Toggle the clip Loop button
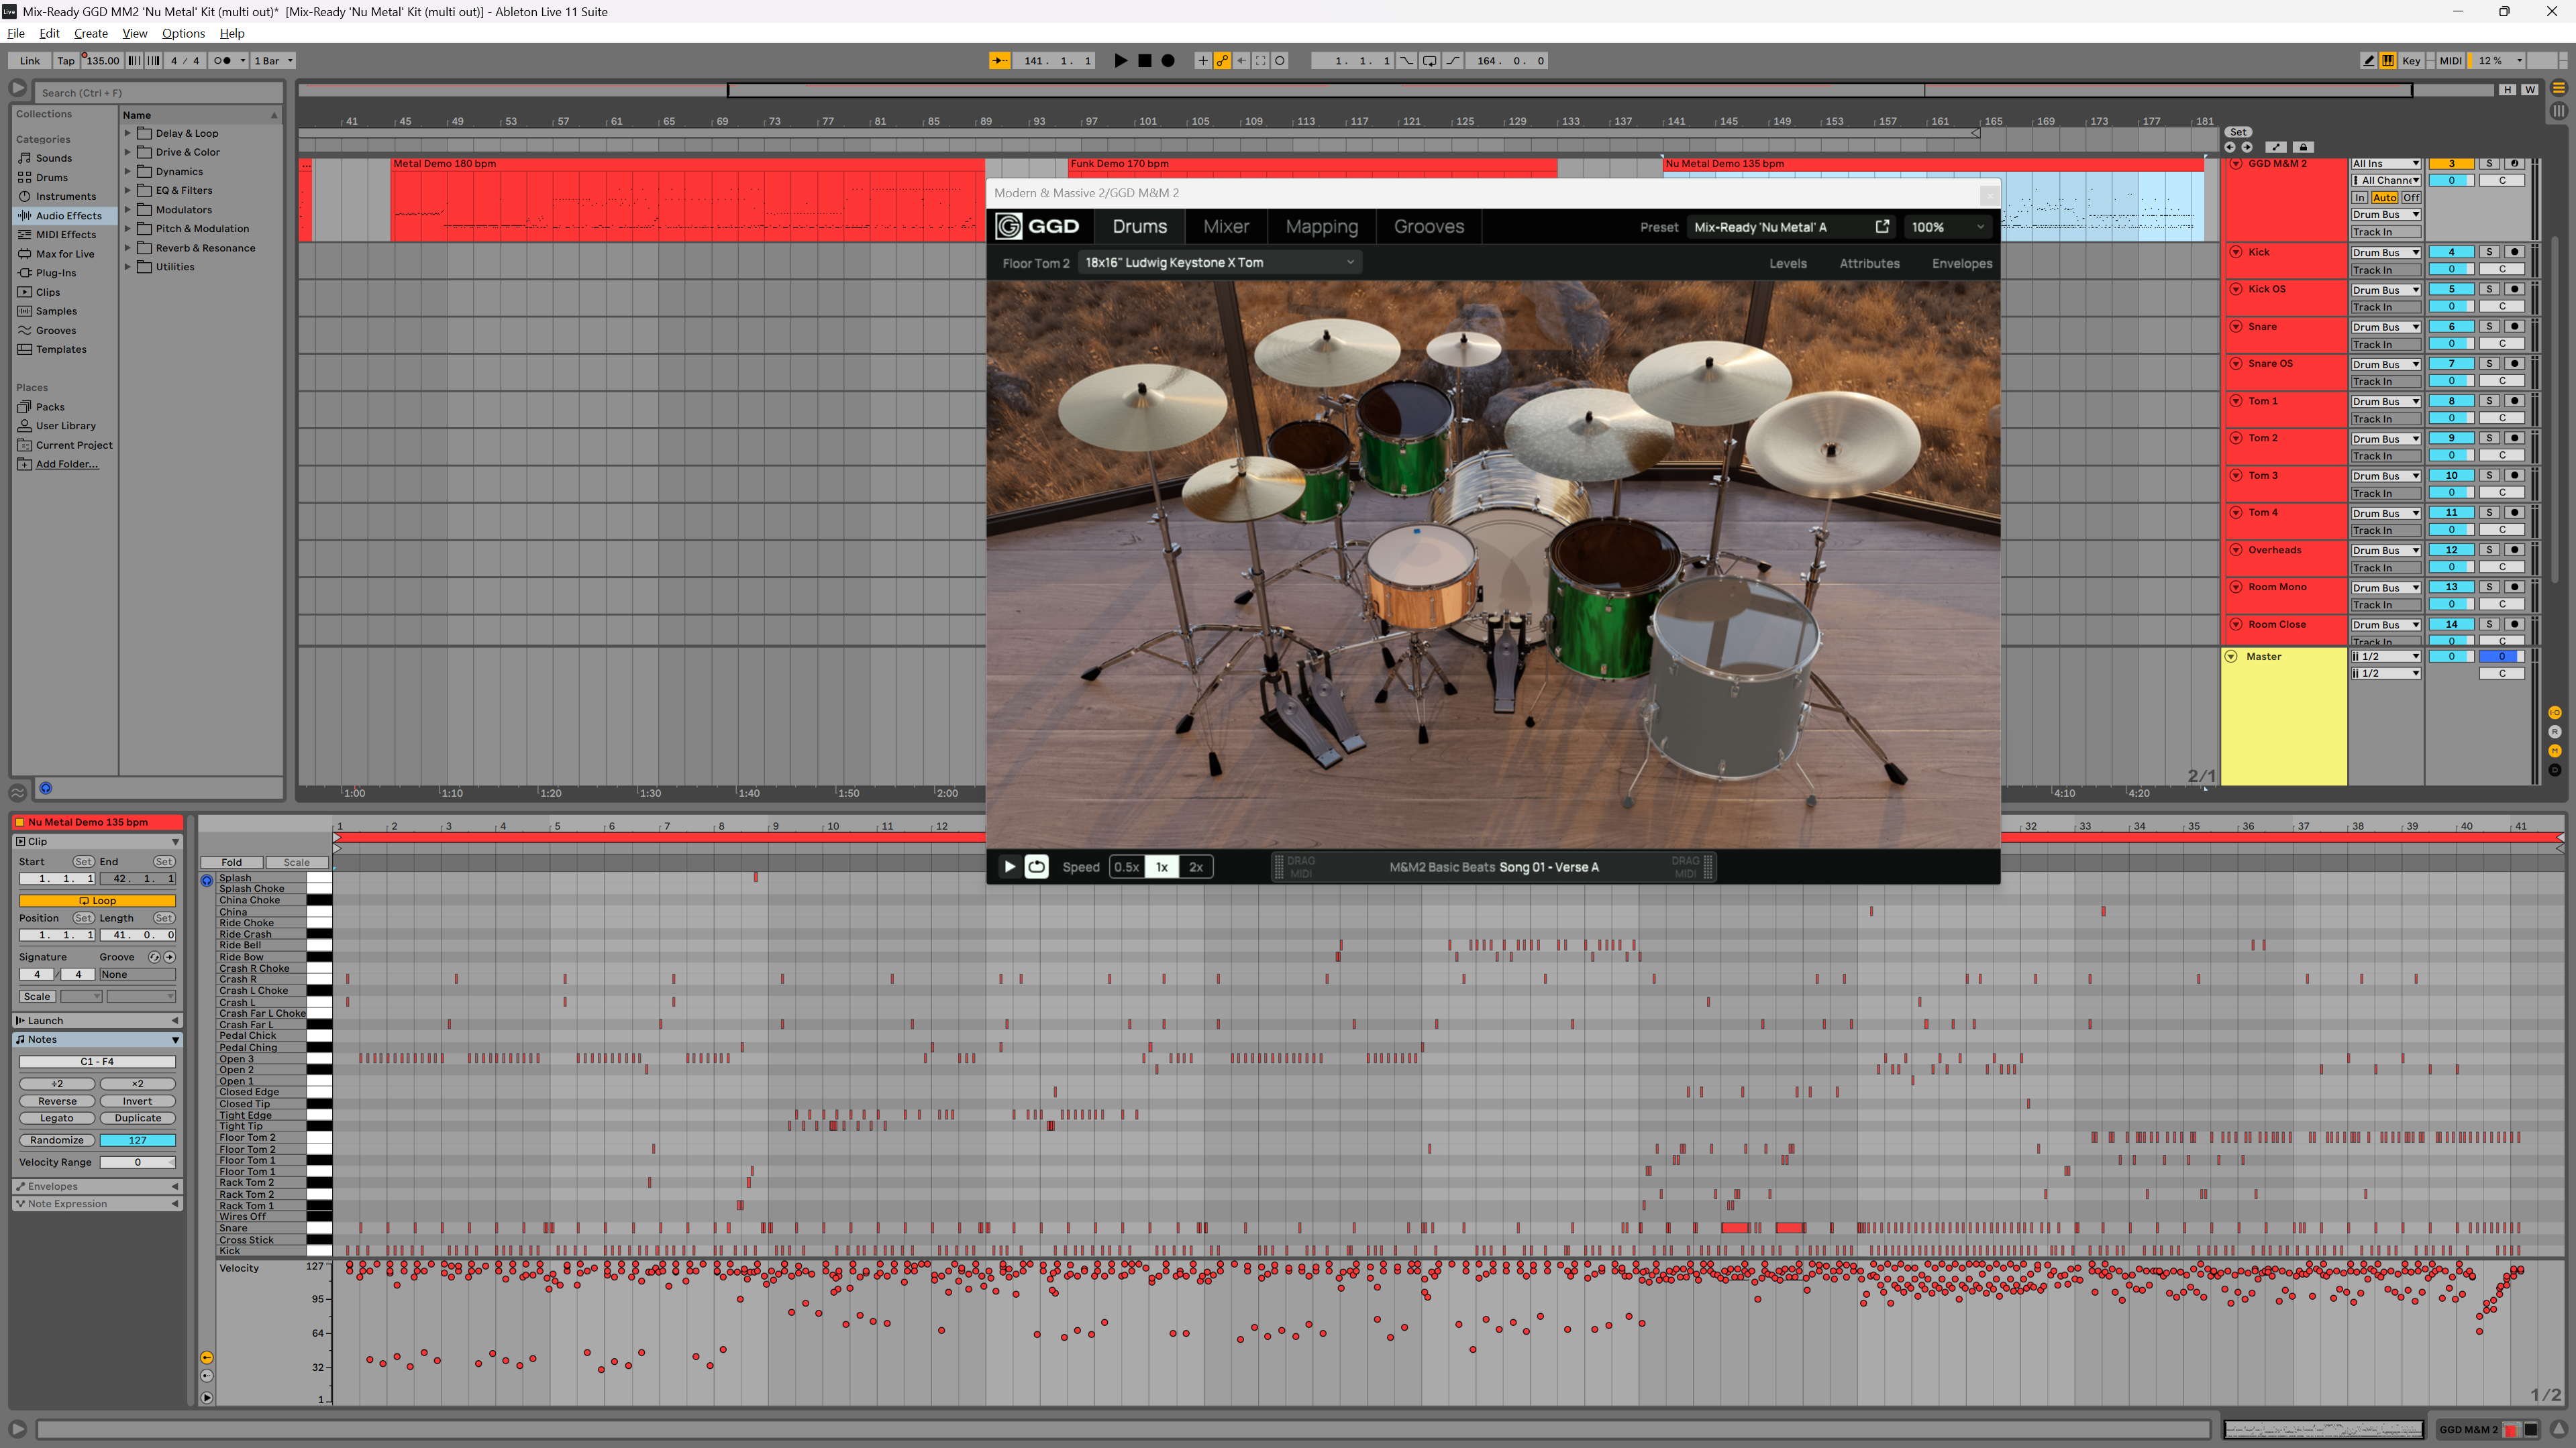Viewport: 2576px width, 1448px height. point(97,900)
